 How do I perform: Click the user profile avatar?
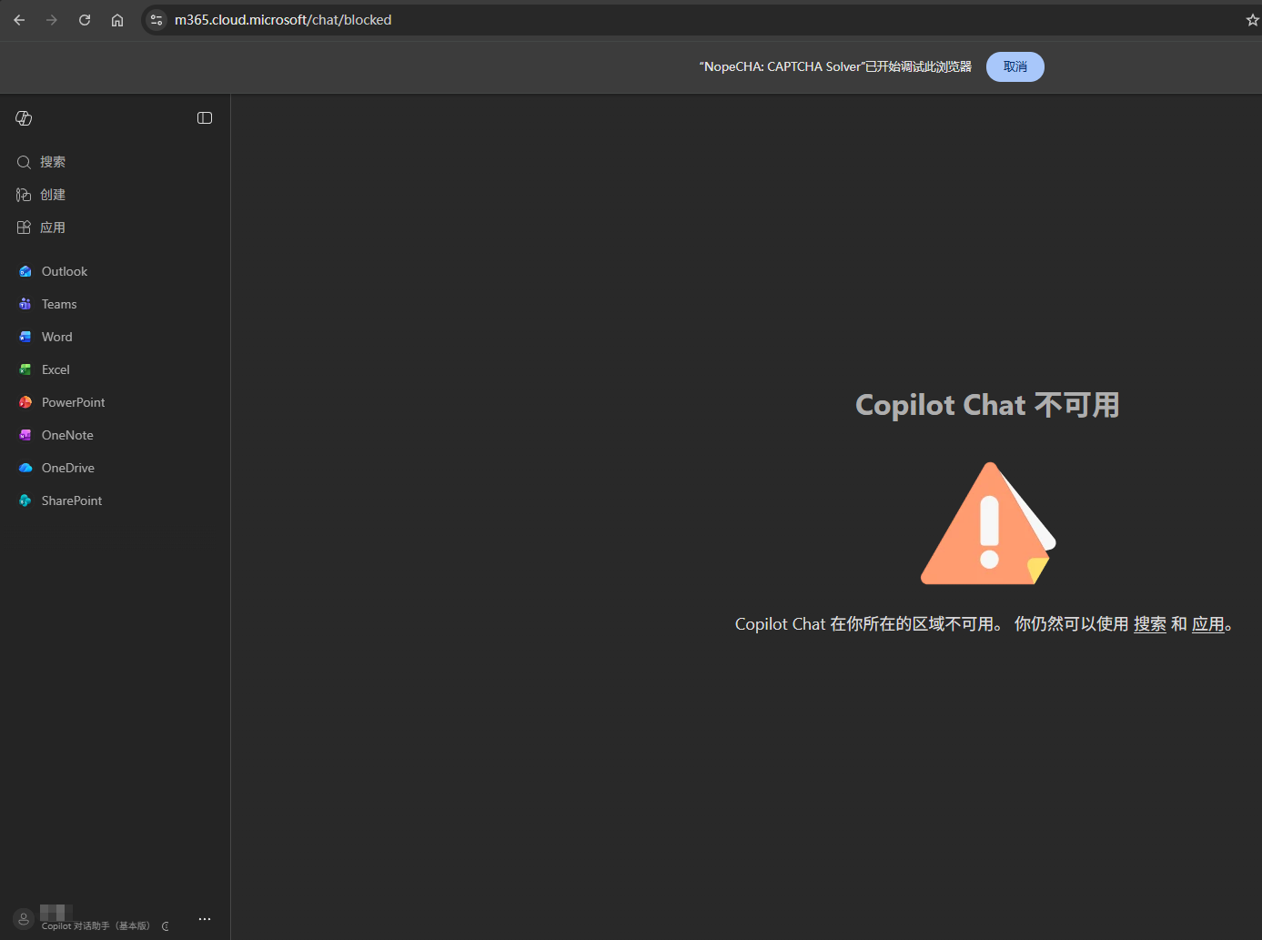24,919
